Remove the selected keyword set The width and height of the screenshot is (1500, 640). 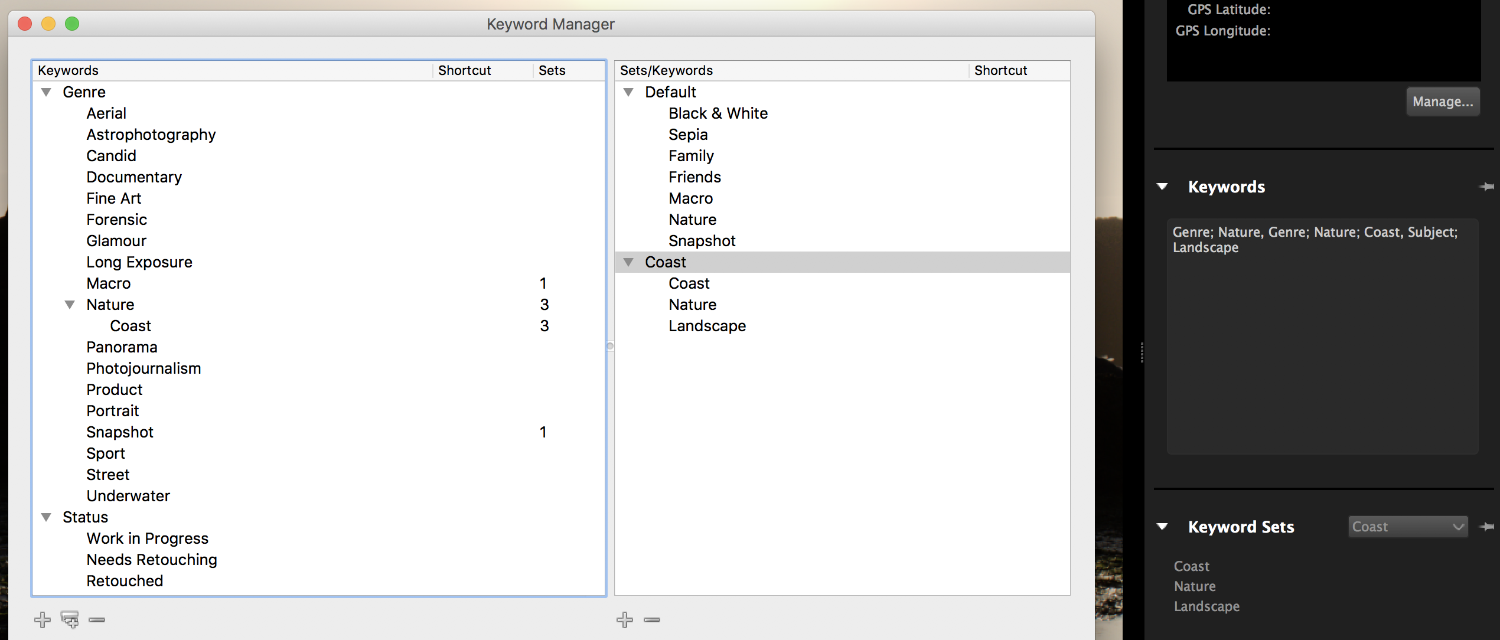[652, 619]
